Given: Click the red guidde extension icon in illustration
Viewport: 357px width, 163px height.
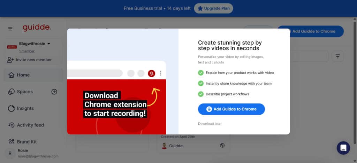Looking at the screenshot, I should 151,73.
